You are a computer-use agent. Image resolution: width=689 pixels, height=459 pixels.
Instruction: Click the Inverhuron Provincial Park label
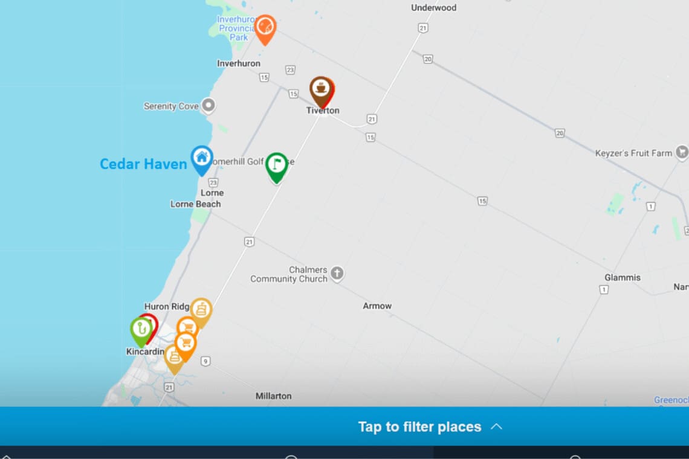232,28
